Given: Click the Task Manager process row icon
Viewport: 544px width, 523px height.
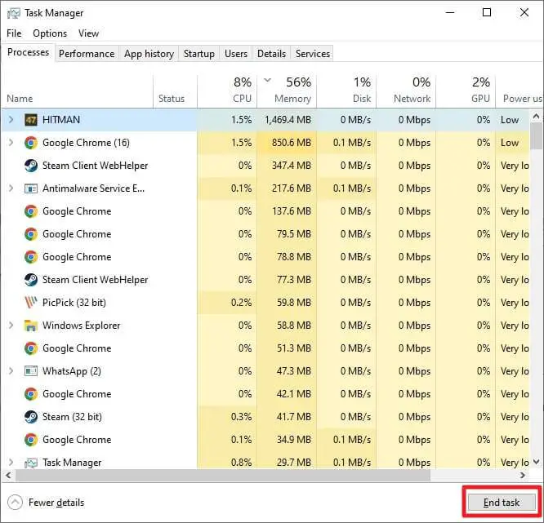Looking at the screenshot, I should (x=31, y=463).
